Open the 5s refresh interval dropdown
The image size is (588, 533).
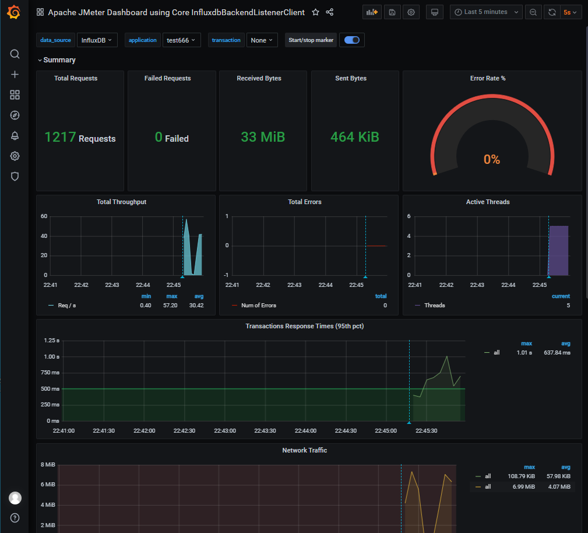[571, 12]
